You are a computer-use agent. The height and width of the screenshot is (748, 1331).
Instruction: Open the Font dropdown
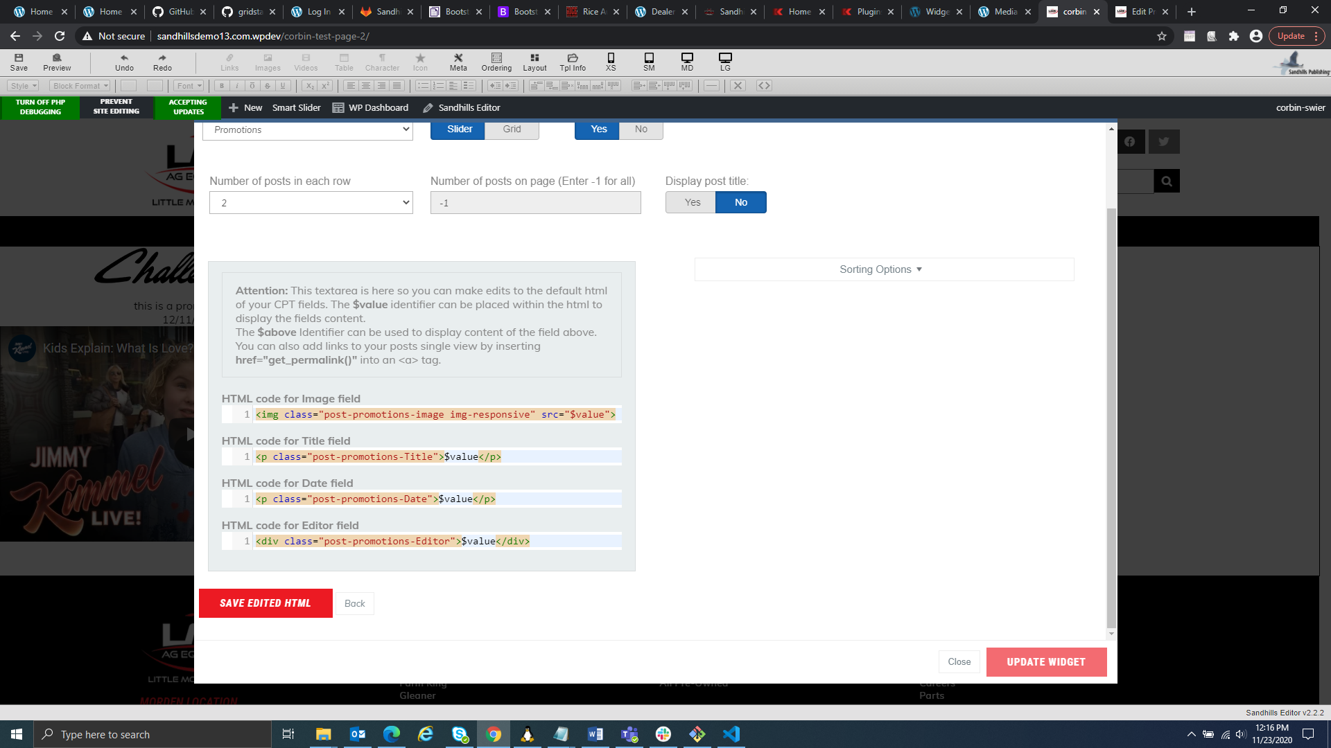189,86
